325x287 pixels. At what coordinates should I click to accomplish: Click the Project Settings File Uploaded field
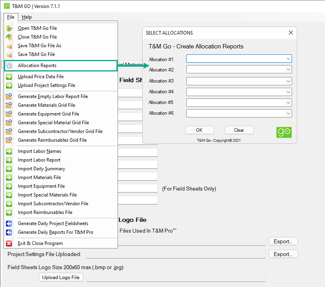(x=176, y=254)
